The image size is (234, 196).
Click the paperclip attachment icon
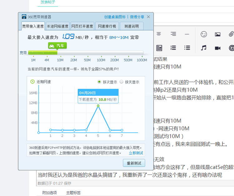[231, 34]
